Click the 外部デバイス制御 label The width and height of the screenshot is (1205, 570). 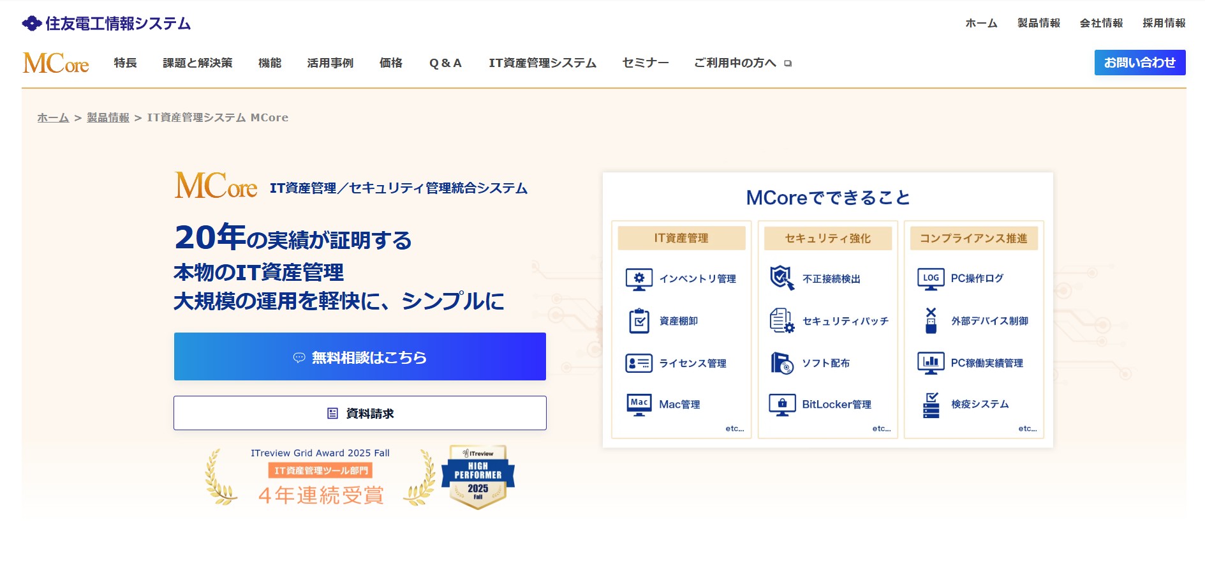[x=990, y=321]
